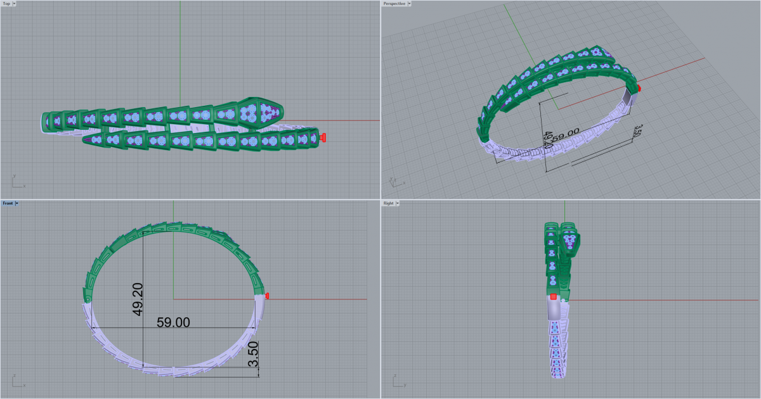This screenshot has width=761, height=399.
Task: Activate the Top viewport title label
Action: 6,4
